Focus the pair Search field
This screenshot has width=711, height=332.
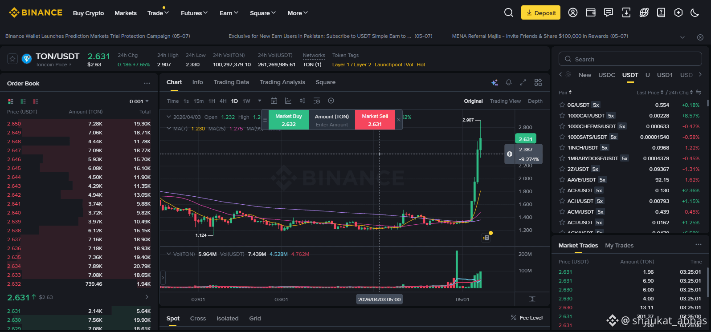(630, 59)
